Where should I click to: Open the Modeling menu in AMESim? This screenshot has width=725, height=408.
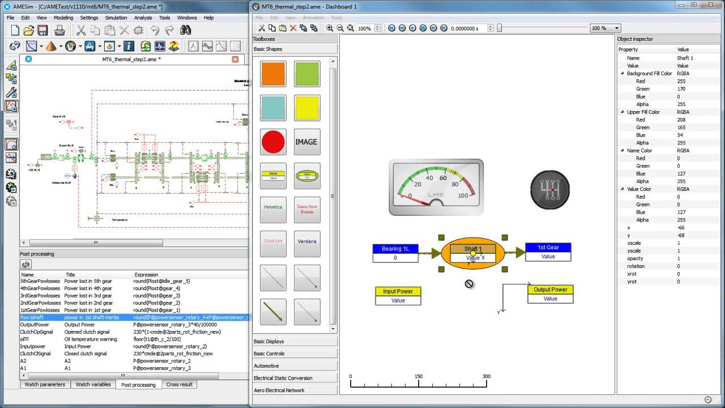(63, 18)
